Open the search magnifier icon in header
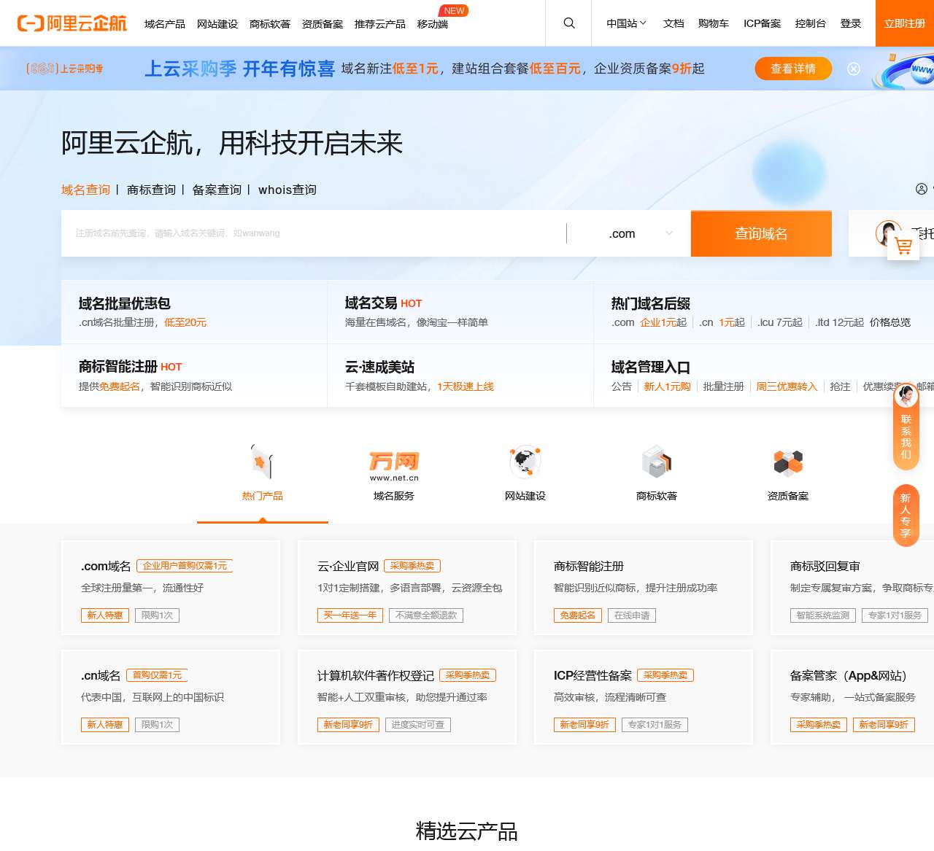 [x=569, y=23]
